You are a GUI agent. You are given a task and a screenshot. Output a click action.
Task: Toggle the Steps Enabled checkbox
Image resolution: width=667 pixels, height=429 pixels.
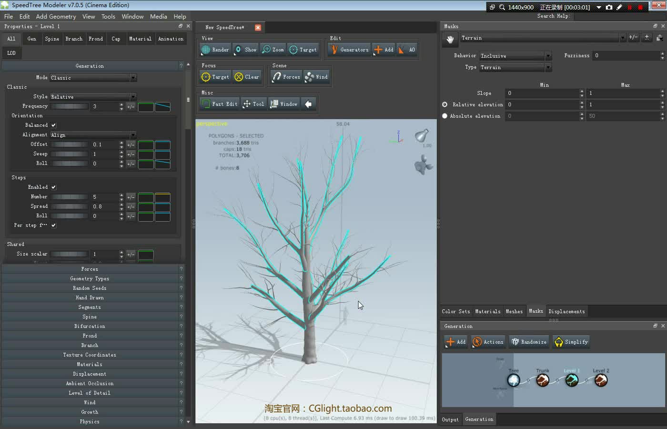pos(54,187)
